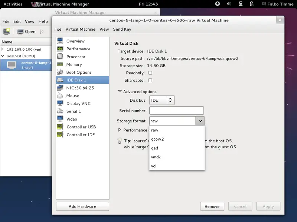Click the Apply button
The width and height of the screenshot is (297, 222).
[268, 206]
